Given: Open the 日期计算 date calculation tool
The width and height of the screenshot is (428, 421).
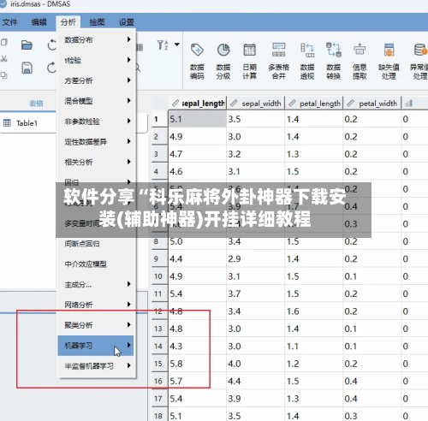Looking at the screenshot, I should [x=249, y=61].
